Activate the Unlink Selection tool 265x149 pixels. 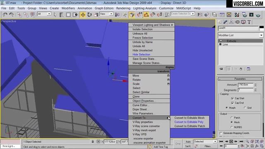click(26, 15)
